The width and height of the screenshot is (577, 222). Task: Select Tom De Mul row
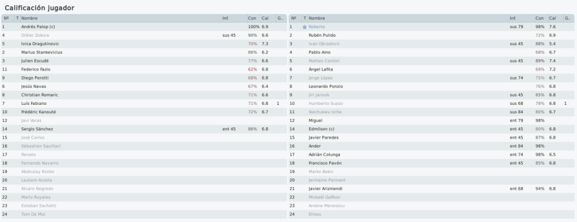tap(144, 214)
